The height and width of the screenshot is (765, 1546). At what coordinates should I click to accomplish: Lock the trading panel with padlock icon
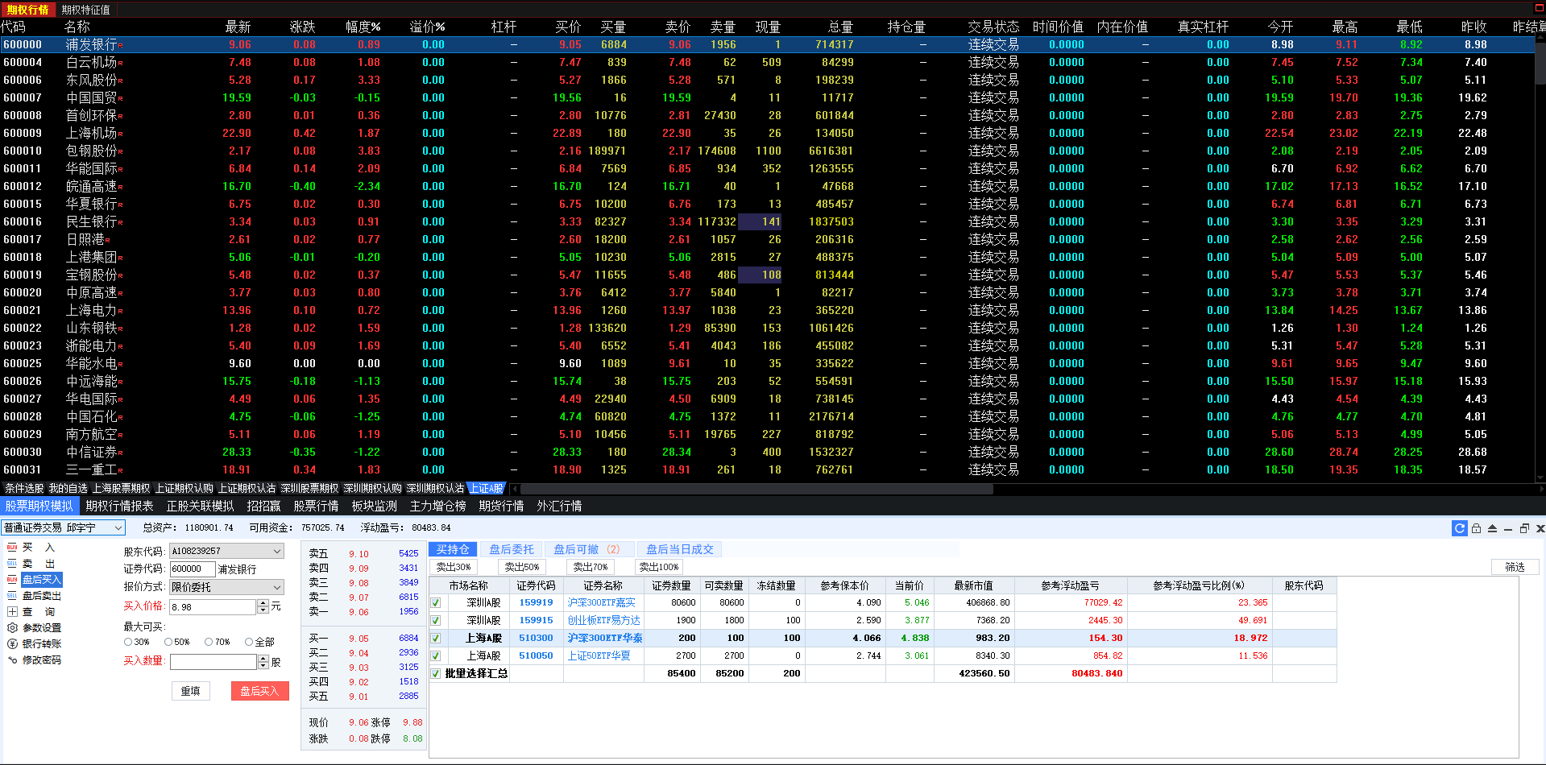pyautogui.click(x=1476, y=528)
